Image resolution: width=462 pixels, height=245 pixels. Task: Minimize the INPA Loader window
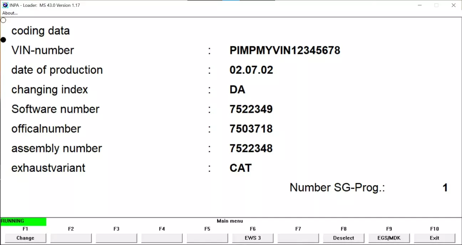(419, 5)
